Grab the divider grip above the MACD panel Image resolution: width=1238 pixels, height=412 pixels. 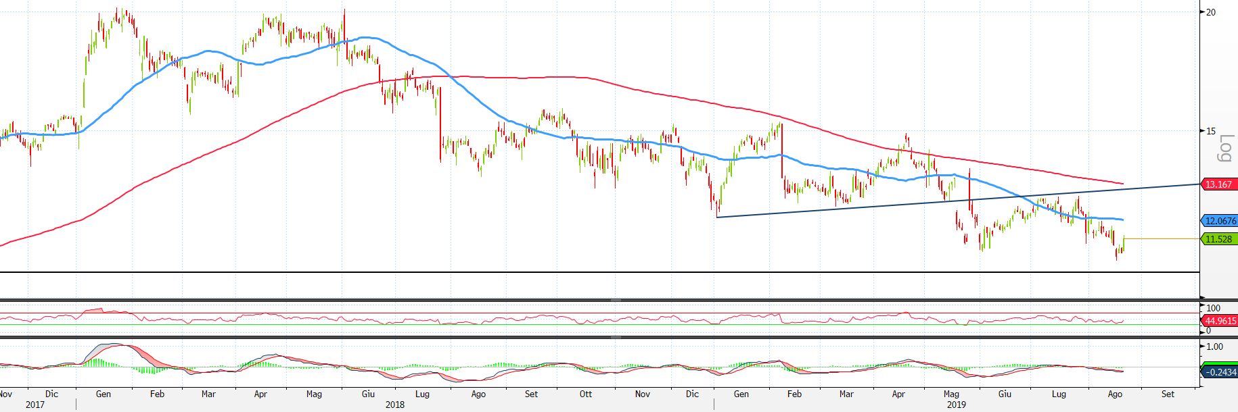[x=616, y=337]
